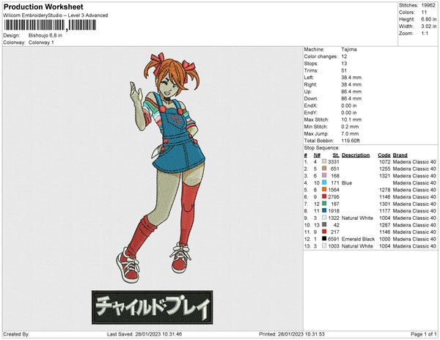
Task: Select the tan swatch in stop 2
Action: click(x=324, y=169)
